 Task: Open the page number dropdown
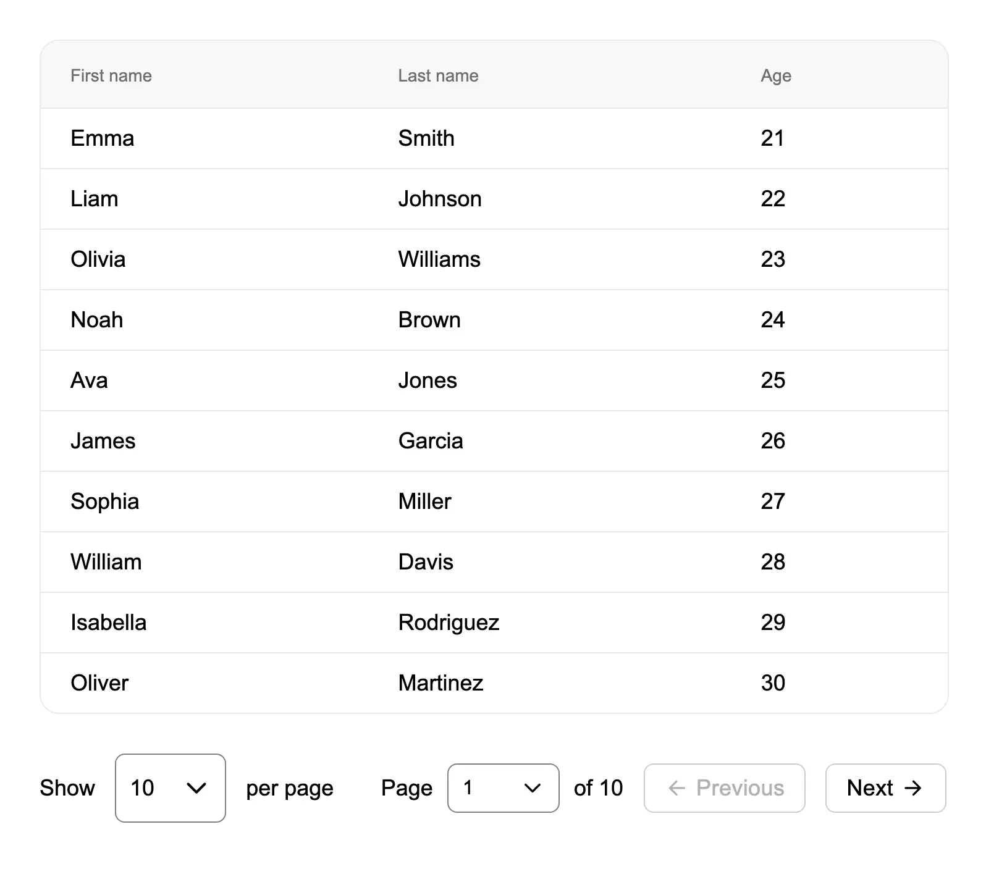click(x=503, y=788)
